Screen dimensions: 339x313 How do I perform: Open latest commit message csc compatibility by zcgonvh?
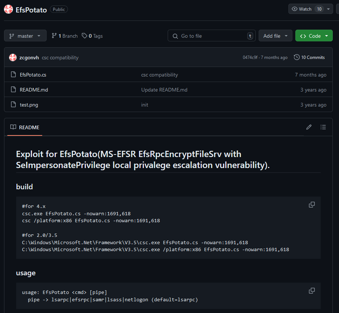pyautogui.click(x=60, y=57)
